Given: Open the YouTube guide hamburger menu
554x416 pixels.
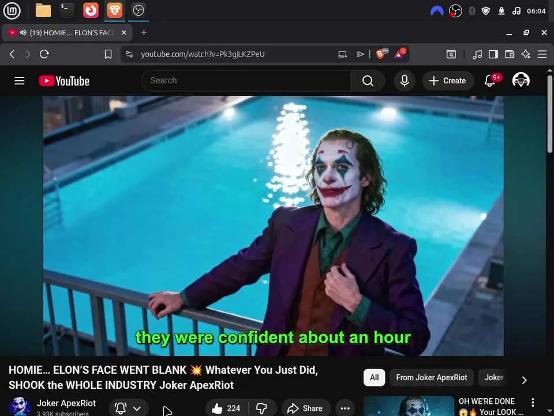Looking at the screenshot, I should (20, 81).
